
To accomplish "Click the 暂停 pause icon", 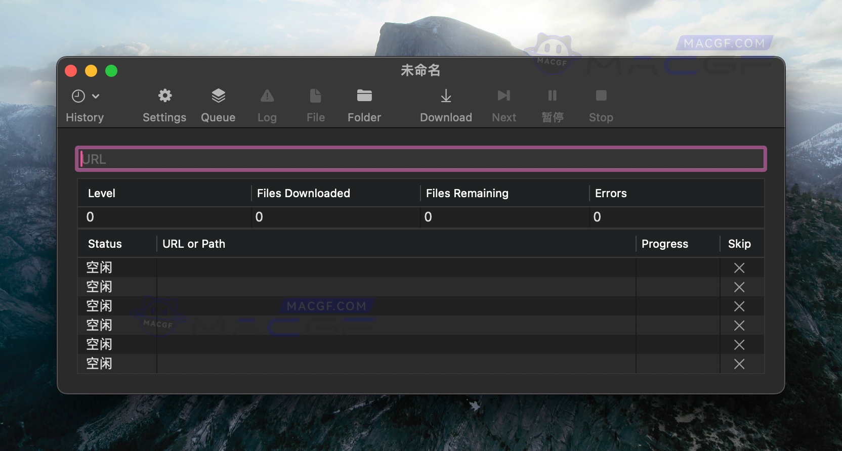I will point(553,96).
